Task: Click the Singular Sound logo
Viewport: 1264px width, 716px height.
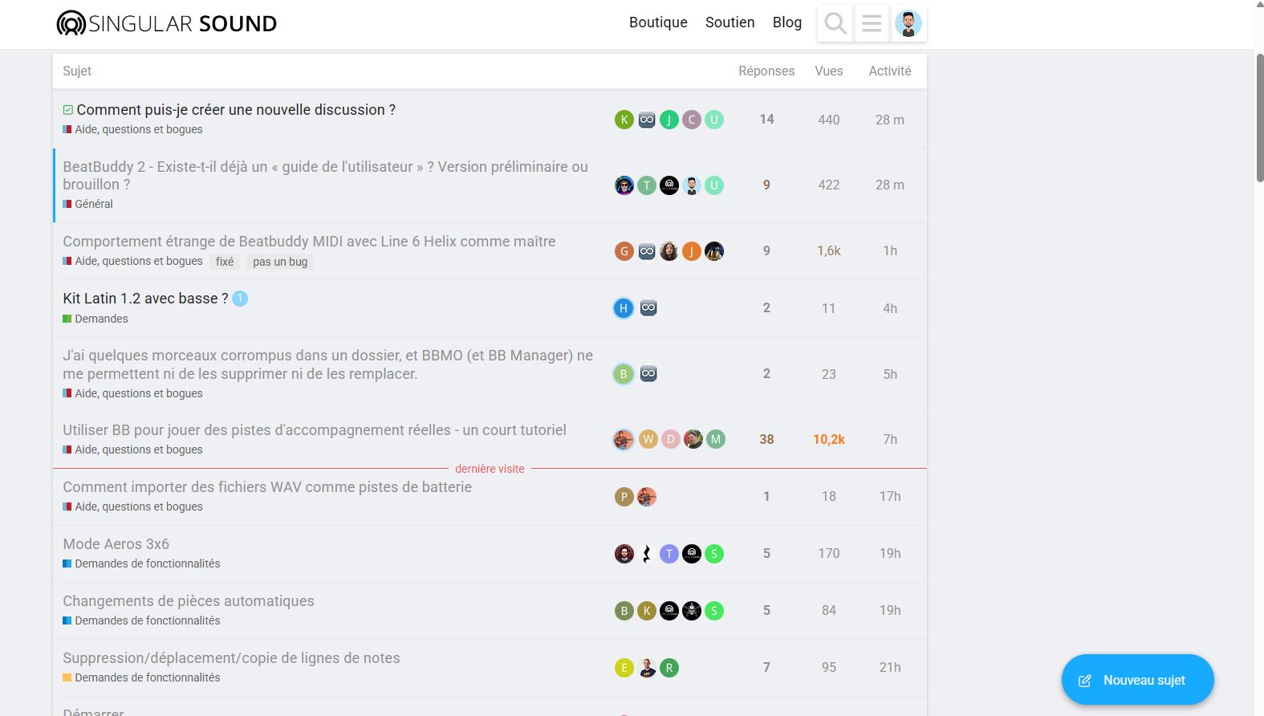Action: click(167, 23)
